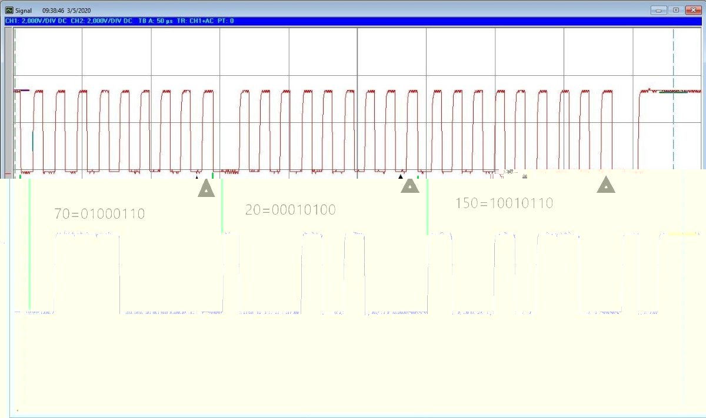Click green vertical cursor line before 150=10010110
Viewport: 706px width, 418px height.
(427, 207)
